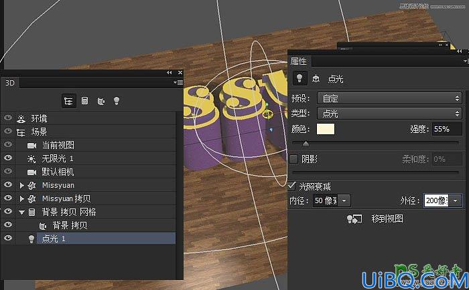Toggle visibility of 场景
Screen dimensions: 469x290
pyautogui.click(x=8, y=131)
